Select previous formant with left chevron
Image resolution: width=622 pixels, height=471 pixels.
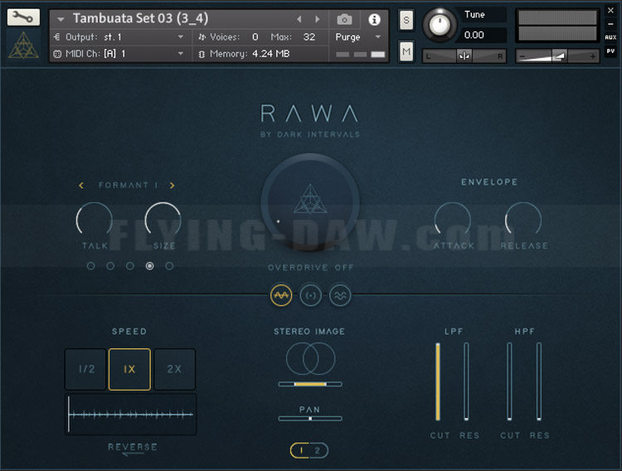81,185
